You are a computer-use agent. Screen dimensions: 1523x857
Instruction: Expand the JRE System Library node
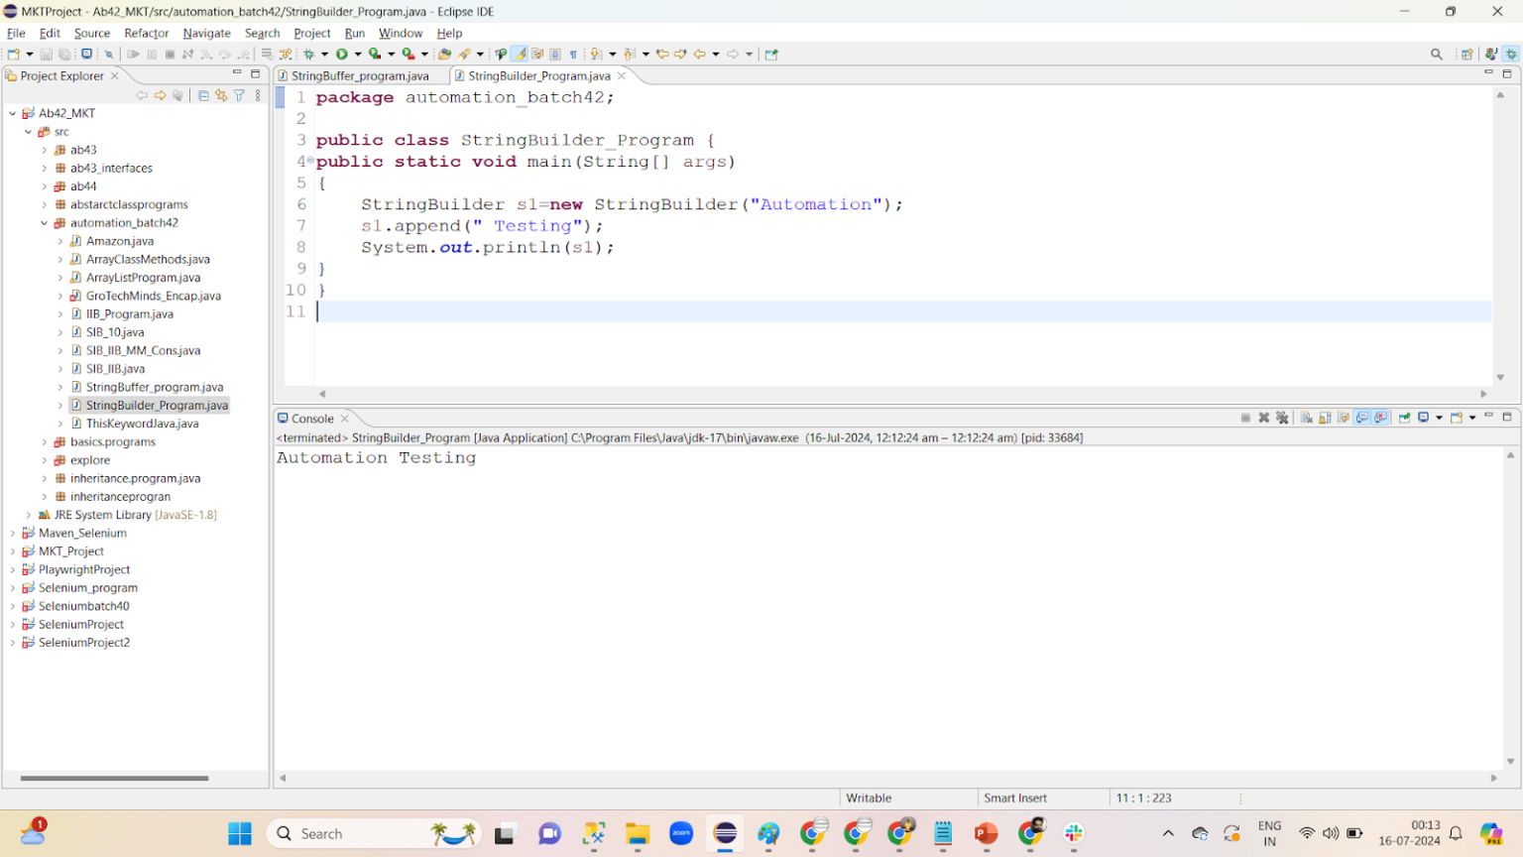[29, 515]
